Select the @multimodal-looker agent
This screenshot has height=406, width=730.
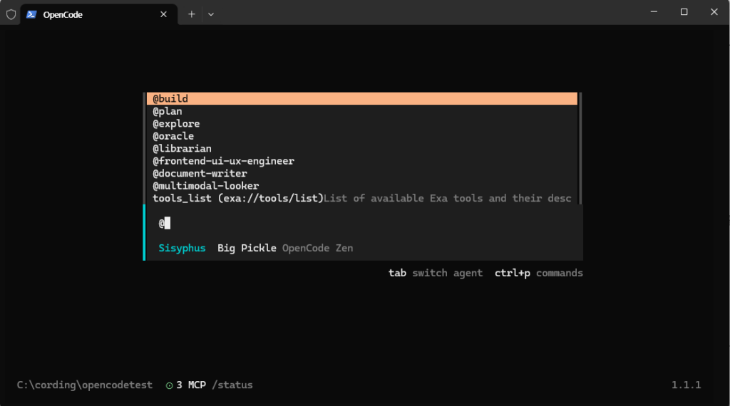pos(205,186)
